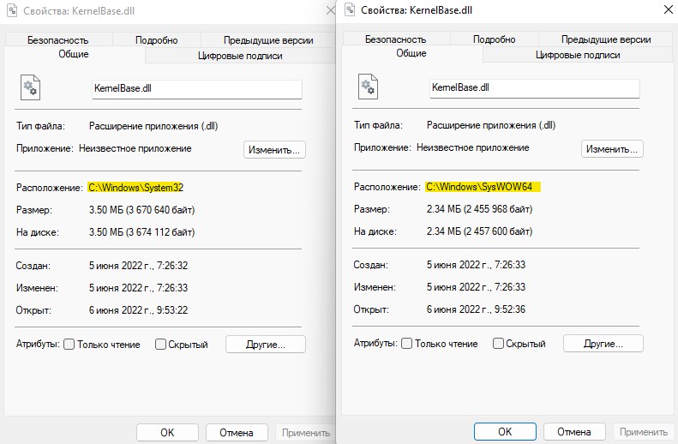
Task: Click Неизвестное приложение text in the left window
Action: pyautogui.click(x=135, y=148)
